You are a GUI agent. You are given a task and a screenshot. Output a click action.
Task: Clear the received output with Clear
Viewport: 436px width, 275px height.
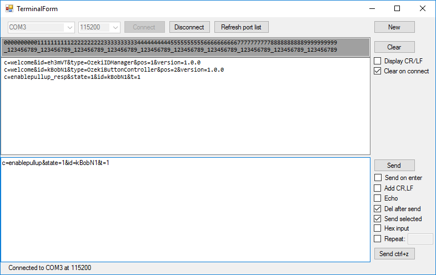[394, 47]
